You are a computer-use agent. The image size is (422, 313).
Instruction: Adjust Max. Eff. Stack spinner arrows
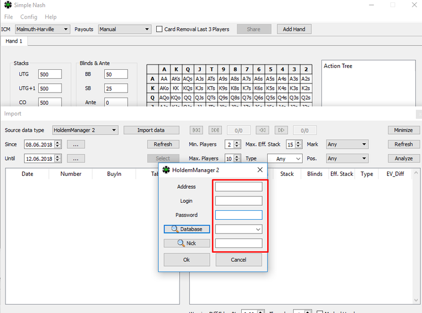point(298,144)
